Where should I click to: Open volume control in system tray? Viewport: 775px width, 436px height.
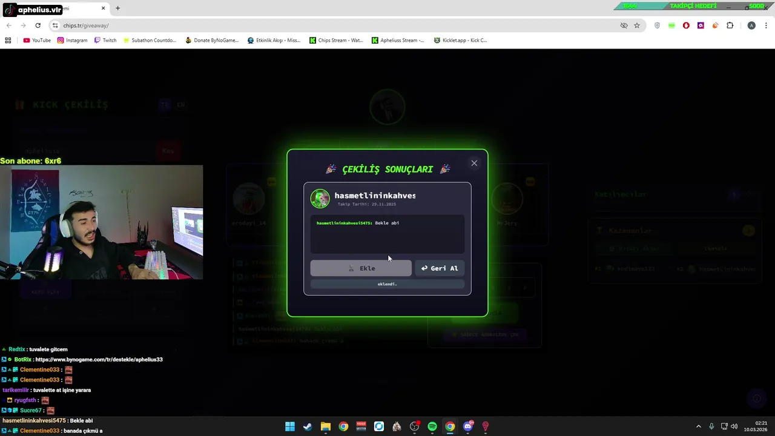734,426
